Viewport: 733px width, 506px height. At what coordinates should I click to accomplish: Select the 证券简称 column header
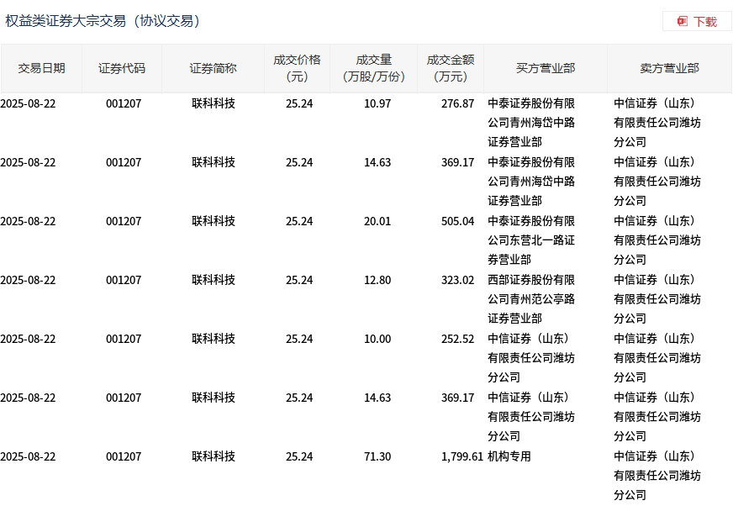[213, 68]
